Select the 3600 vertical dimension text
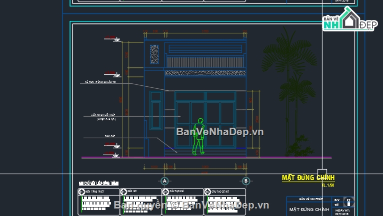The image size is (383, 216). click(126, 112)
